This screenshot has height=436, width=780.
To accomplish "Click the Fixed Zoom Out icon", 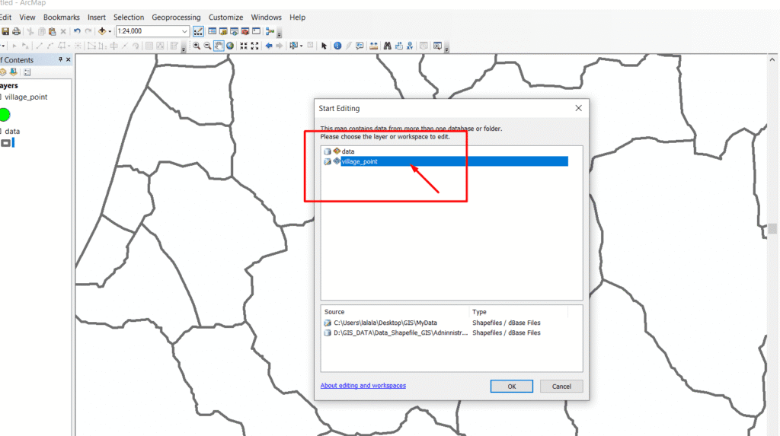I will point(254,46).
